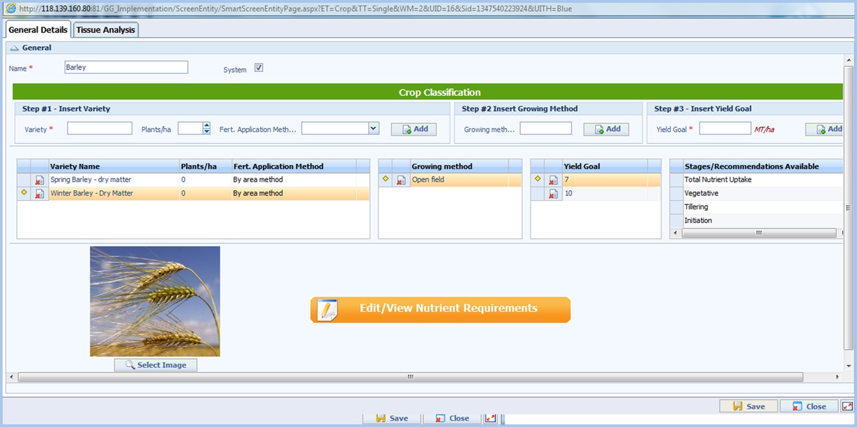
Task: Collapse the General section
Action: 14,48
